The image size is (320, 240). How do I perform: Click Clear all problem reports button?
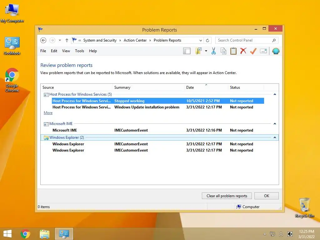pyautogui.click(x=227, y=196)
